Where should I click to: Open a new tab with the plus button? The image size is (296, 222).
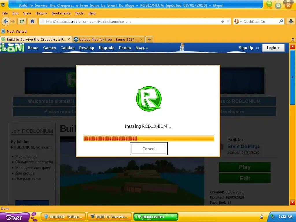[x=149, y=39]
